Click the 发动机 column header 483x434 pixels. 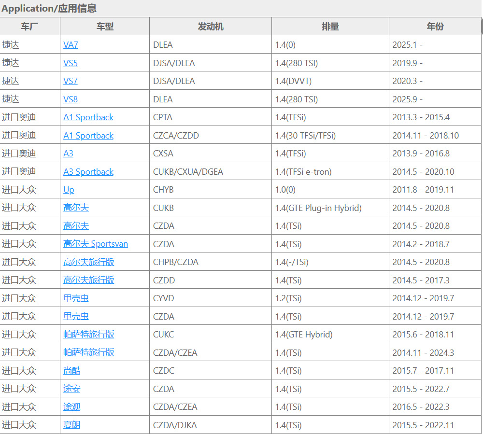coord(211,27)
